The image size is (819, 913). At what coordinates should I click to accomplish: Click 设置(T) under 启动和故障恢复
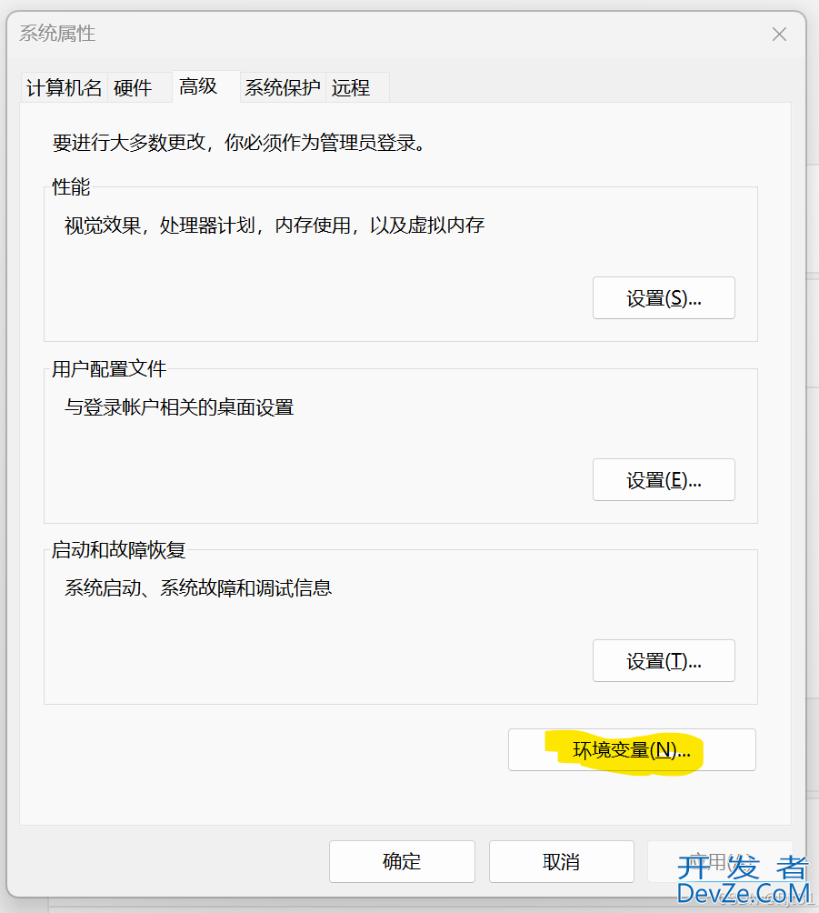664,661
